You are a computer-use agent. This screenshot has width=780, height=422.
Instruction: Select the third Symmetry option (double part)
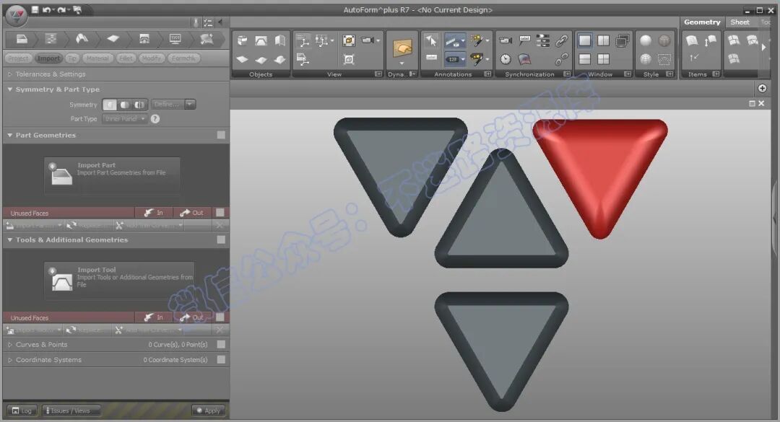pyautogui.click(x=139, y=105)
